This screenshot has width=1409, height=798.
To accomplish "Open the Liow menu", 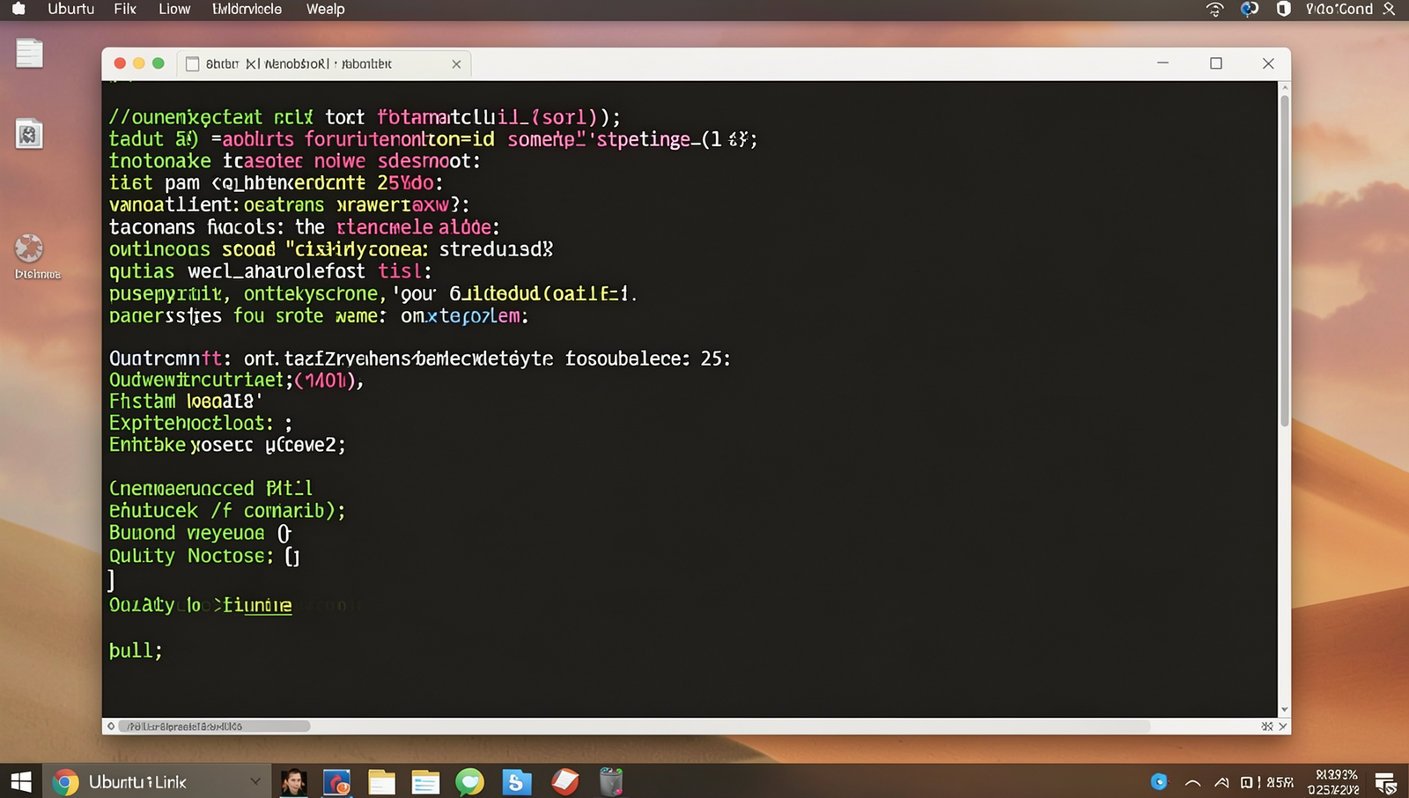I will point(174,9).
